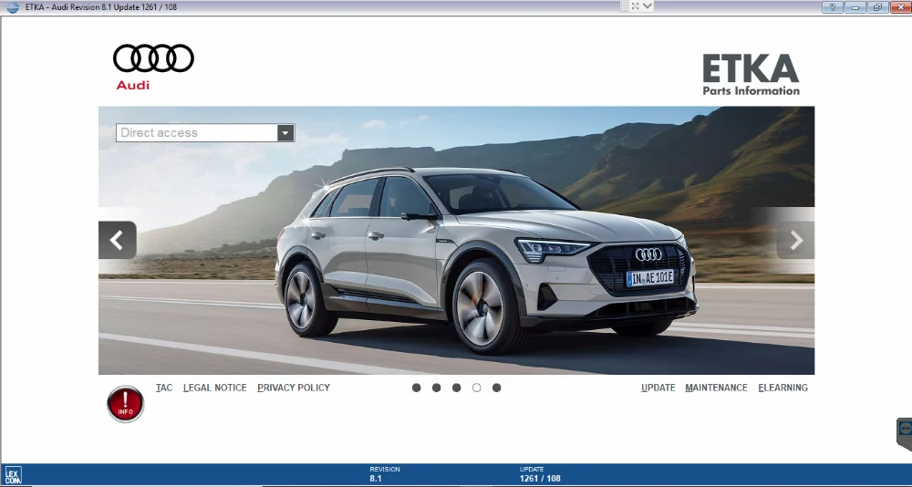
Task: Click the ETKA Parts Information logo
Action: (x=751, y=75)
